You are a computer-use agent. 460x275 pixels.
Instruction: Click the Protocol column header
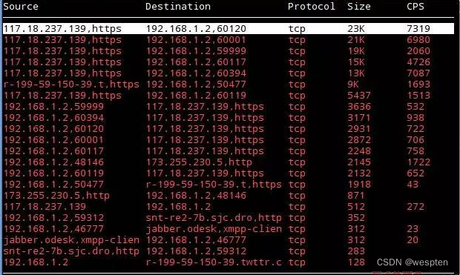click(x=312, y=7)
